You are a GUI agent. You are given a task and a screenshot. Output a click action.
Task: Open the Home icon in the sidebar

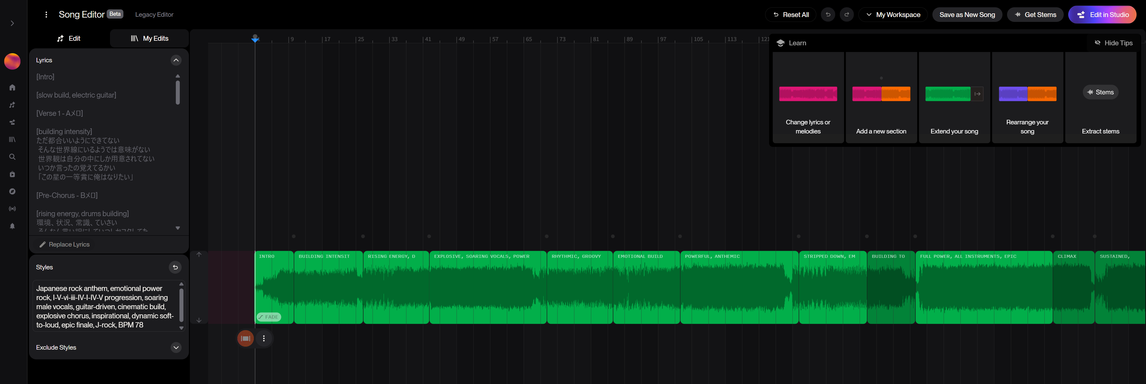[x=12, y=88]
